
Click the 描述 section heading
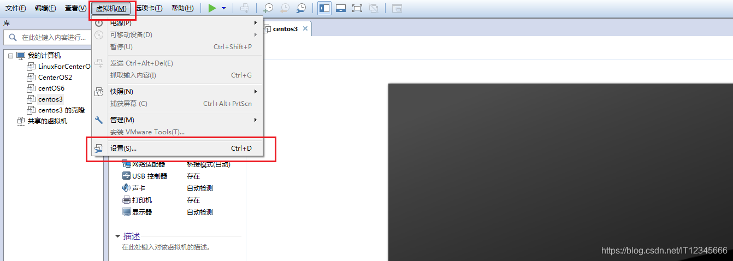(x=132, y=236)
